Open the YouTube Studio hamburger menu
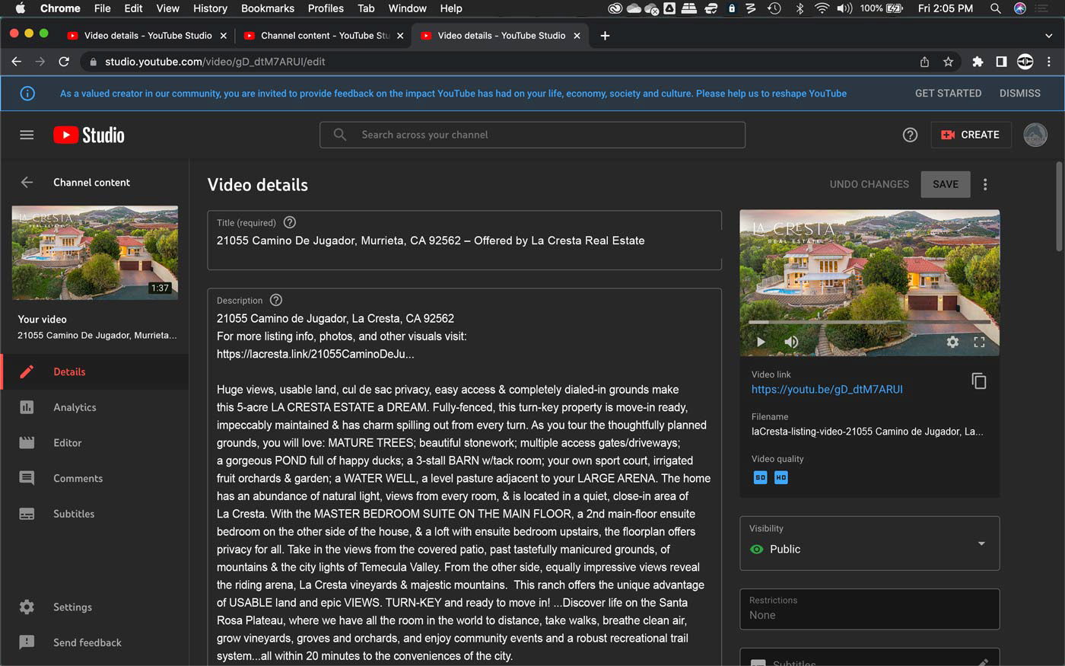 tap(27, 135)
